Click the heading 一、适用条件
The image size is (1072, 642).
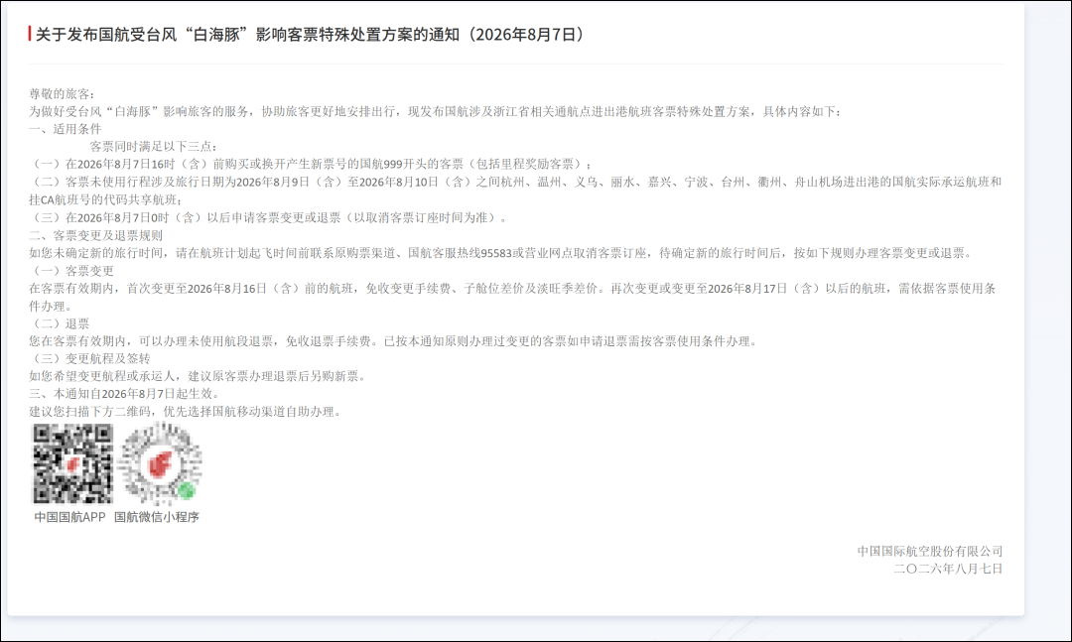(65, 129)
